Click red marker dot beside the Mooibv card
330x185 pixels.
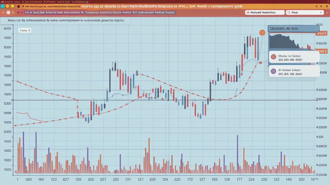[260, 63]
